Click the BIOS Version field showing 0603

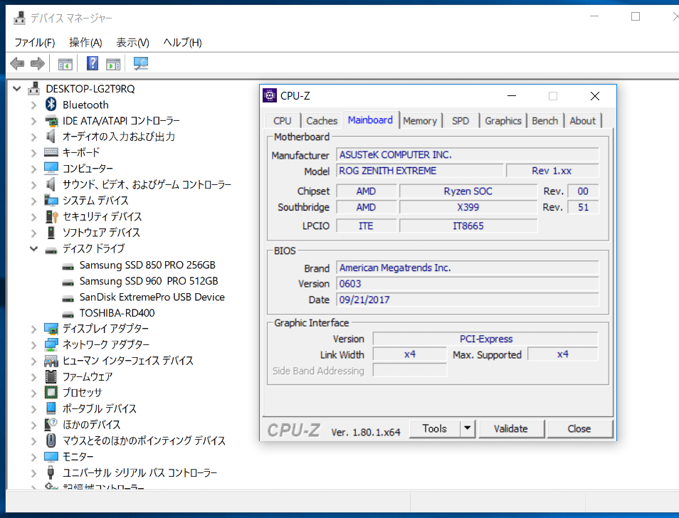click(468, 284)
